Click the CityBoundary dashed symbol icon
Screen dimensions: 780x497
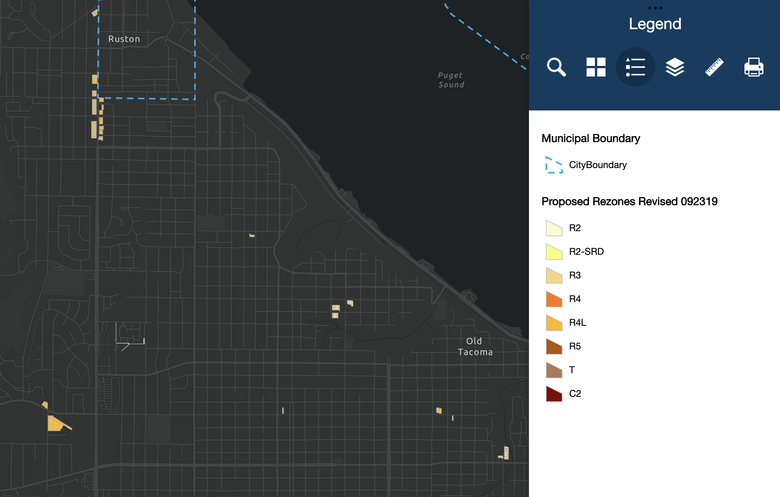click(x=554, y=165)
